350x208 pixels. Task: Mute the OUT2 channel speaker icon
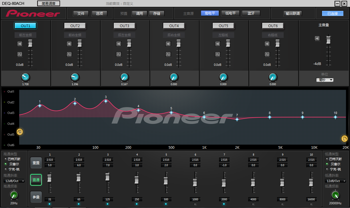coord(69,44)
